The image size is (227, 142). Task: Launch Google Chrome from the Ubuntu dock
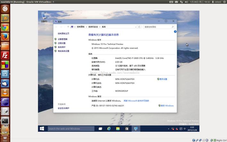[x=5, y=28]
